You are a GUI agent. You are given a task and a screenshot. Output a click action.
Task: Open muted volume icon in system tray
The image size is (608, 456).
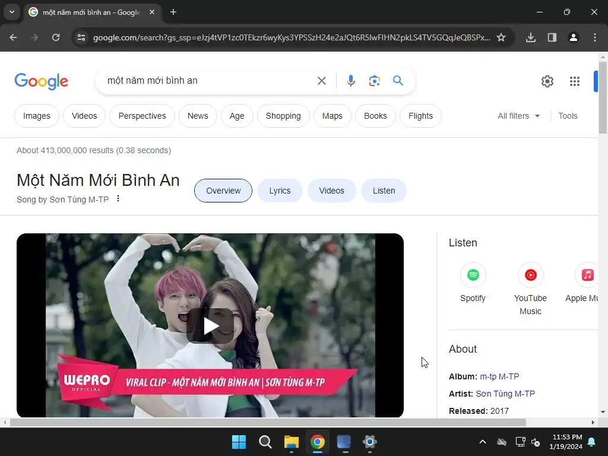(x=536, y=442)
